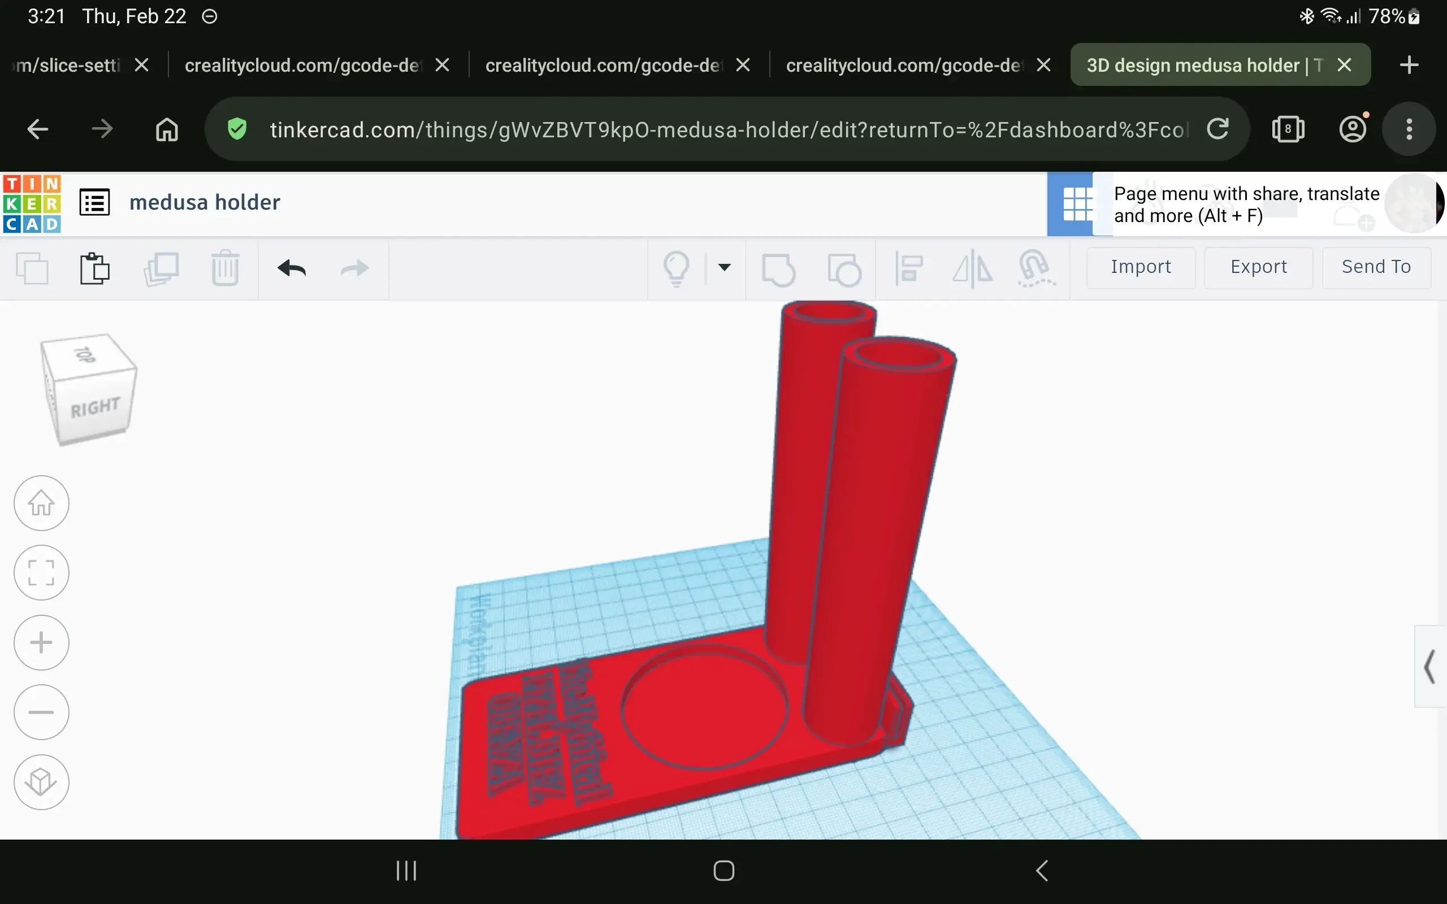Tap the Android home button

(723, 871)
